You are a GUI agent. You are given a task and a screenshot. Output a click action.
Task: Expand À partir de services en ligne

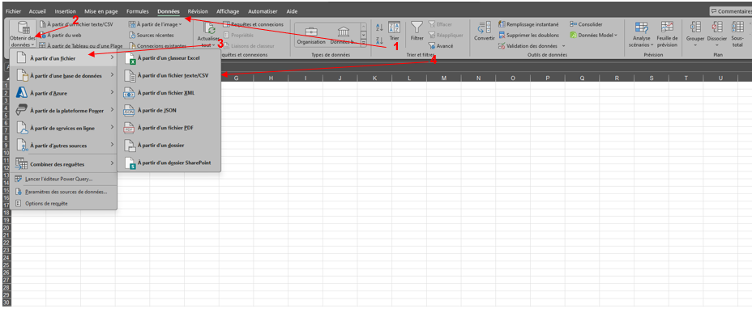63,128
